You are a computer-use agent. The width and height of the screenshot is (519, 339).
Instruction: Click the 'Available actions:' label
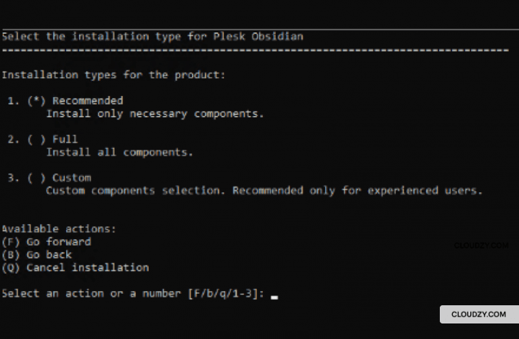point(59,229)
